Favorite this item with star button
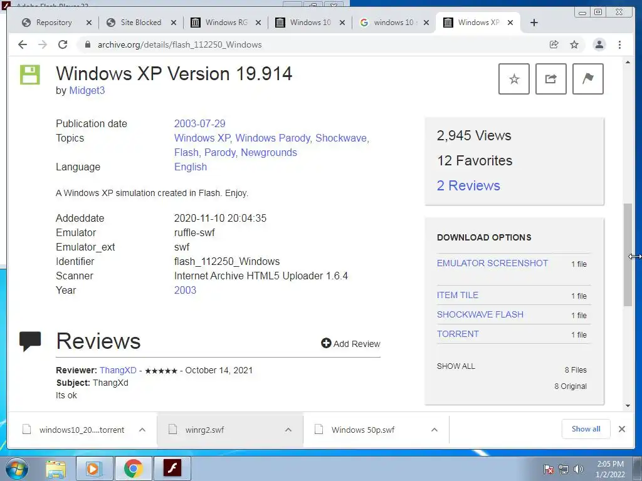This screenshot has height=481, width=642. click(514, 79)
